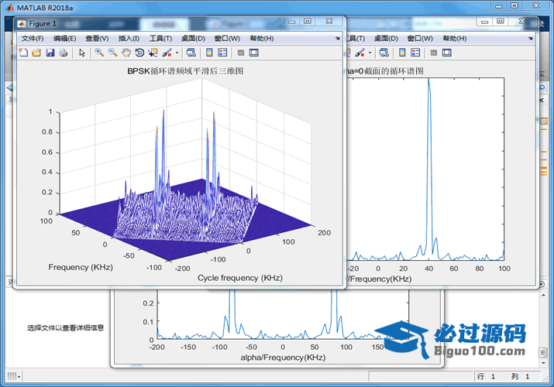Insert a legend in Figure 1
Image resolution: width=554 pixels, height=387 pixels.
tap(222, 53)
